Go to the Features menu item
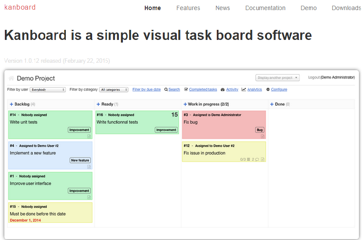Viewport: 362px width, 240px height. (188, 8)
